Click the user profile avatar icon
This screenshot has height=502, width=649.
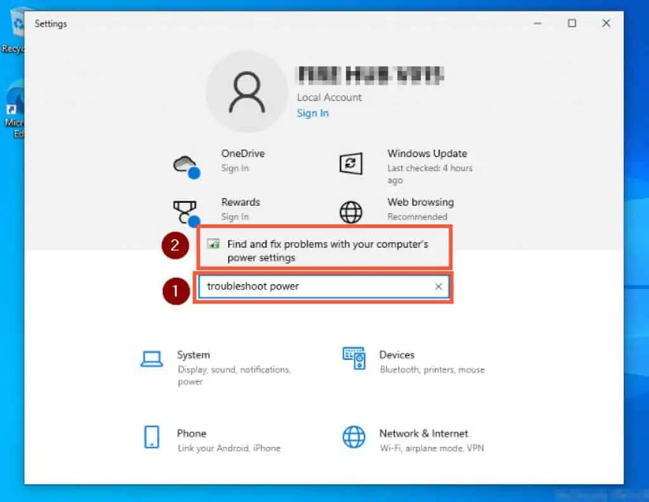click(247, 92)
